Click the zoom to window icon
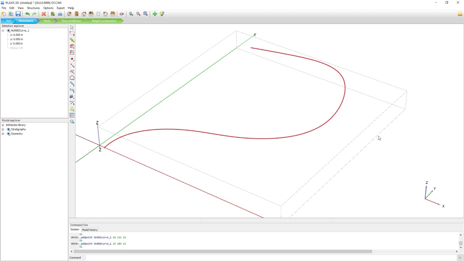This screenshot has width=464, height=261. coord(145,14)
